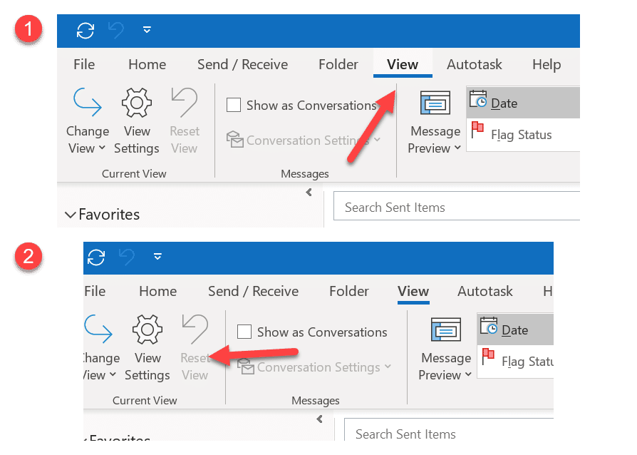Screen dimensions: 637x455
Task: Open Autotask tab in first screenshot
Action: 475,64
